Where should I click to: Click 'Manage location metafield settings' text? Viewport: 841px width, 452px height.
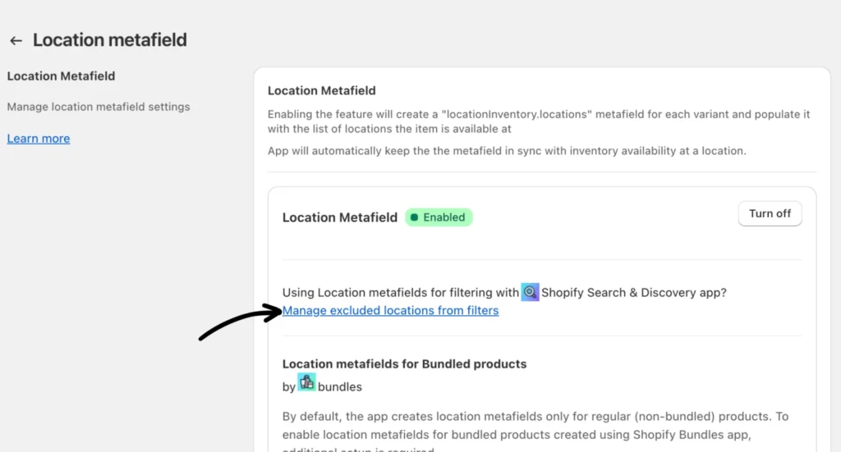(x=99, y=107)
